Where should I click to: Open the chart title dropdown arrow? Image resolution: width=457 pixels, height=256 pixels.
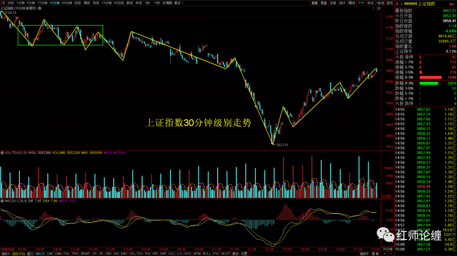40,8
